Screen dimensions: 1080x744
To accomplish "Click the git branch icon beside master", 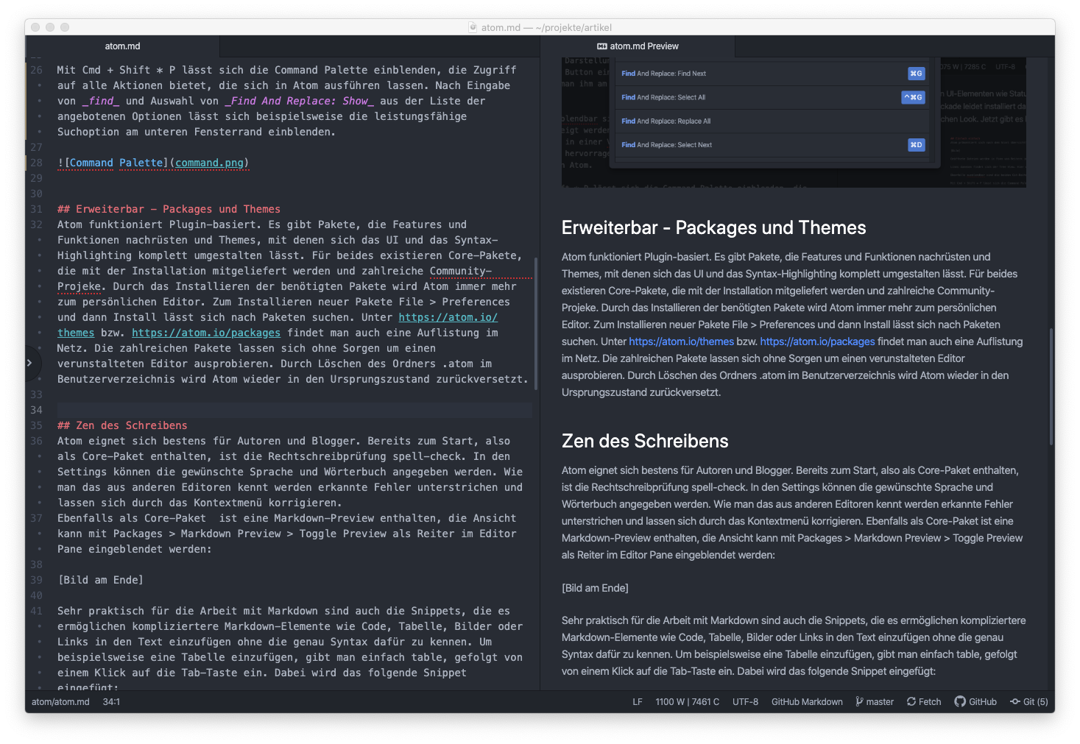I will [859, 702].
